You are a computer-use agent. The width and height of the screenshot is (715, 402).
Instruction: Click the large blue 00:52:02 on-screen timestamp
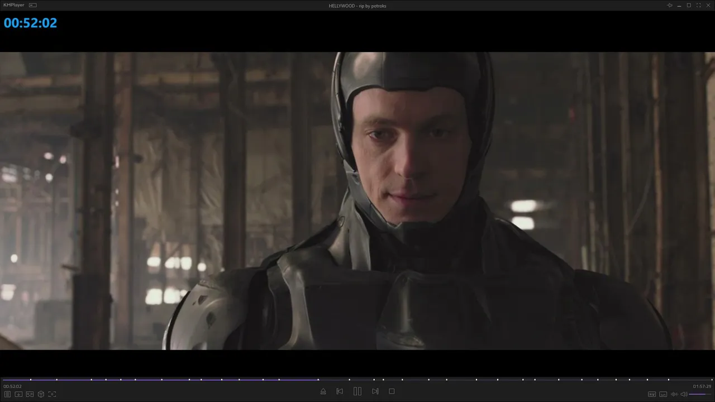pos(30,23)
